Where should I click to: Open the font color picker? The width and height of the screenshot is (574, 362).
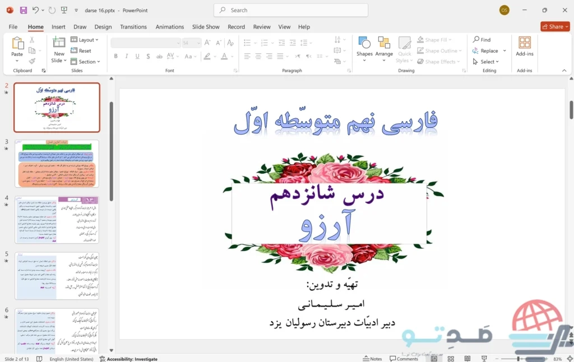(224, 57)
